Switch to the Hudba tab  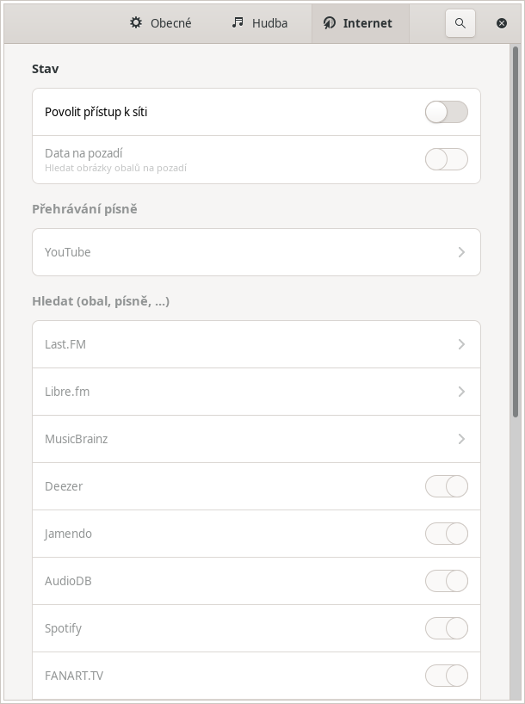tap(260, 23)
